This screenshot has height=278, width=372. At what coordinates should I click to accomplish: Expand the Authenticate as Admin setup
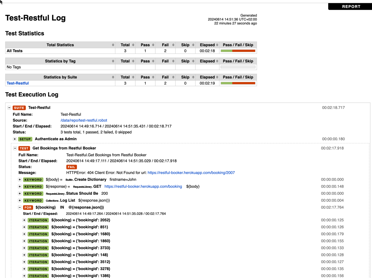(15, 139)
